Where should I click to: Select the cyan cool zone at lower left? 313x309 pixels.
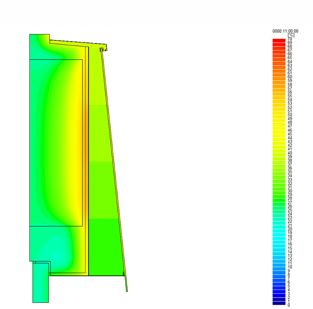point(55,253)
